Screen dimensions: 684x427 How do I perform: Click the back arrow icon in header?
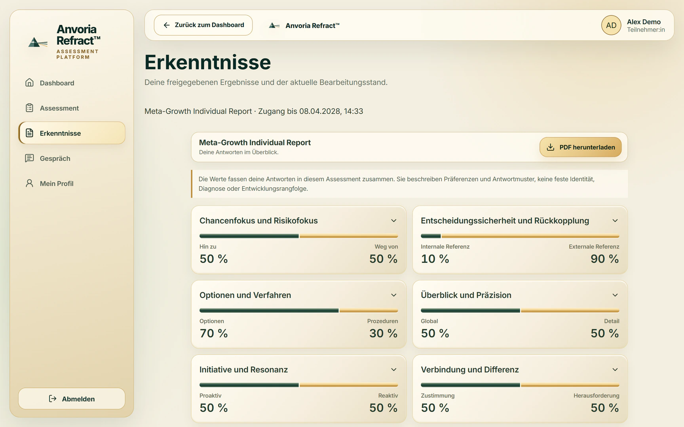click(x=167, y=25)
